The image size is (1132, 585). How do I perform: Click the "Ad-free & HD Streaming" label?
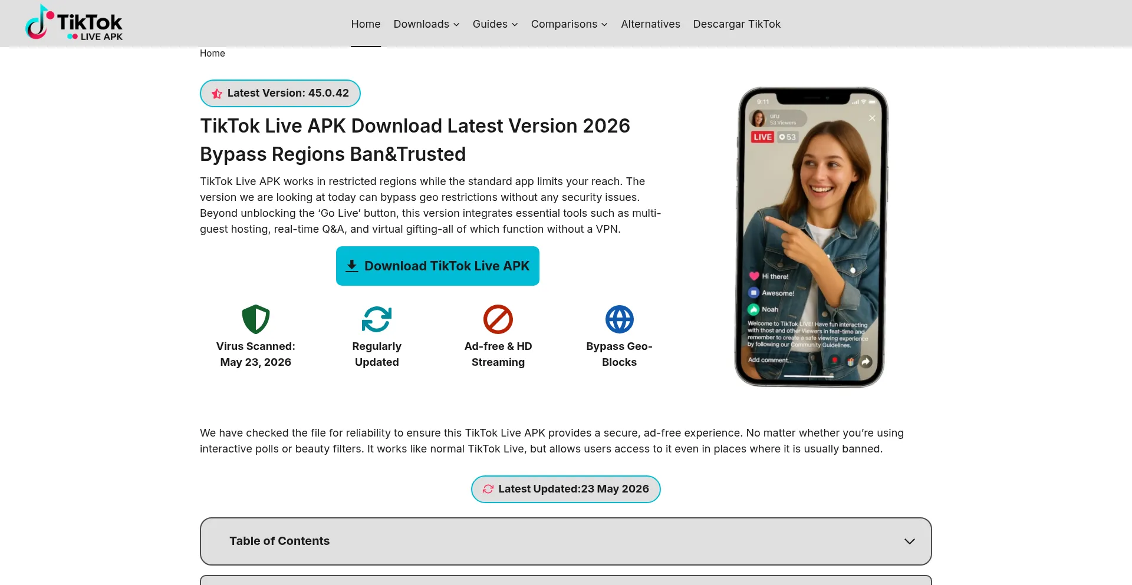pyautogui.click(x=498, y=354)
